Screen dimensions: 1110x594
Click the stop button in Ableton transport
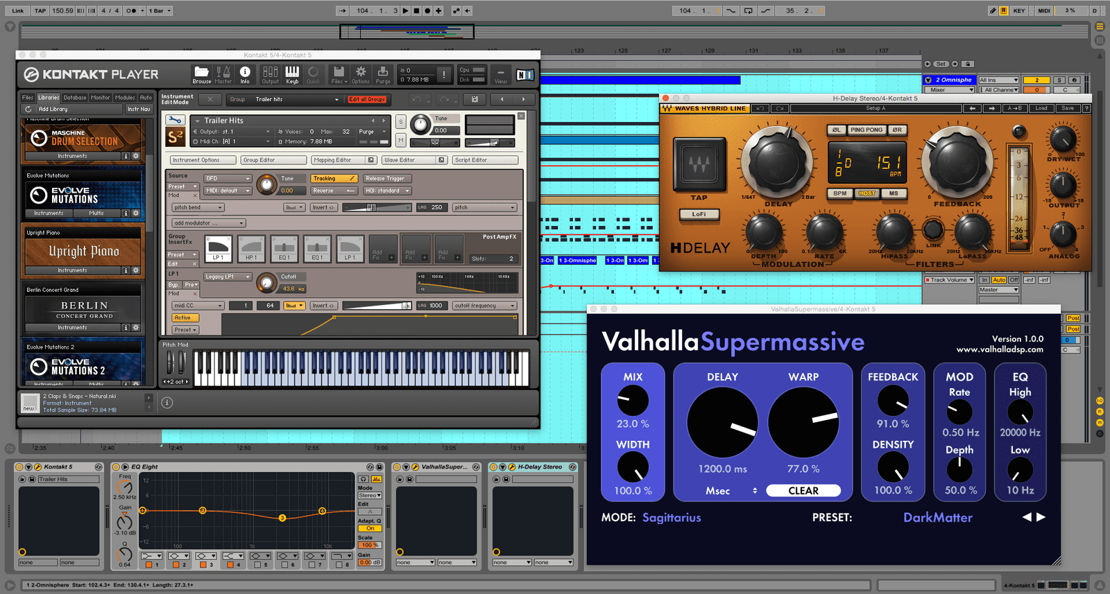[x=416, y=10]
